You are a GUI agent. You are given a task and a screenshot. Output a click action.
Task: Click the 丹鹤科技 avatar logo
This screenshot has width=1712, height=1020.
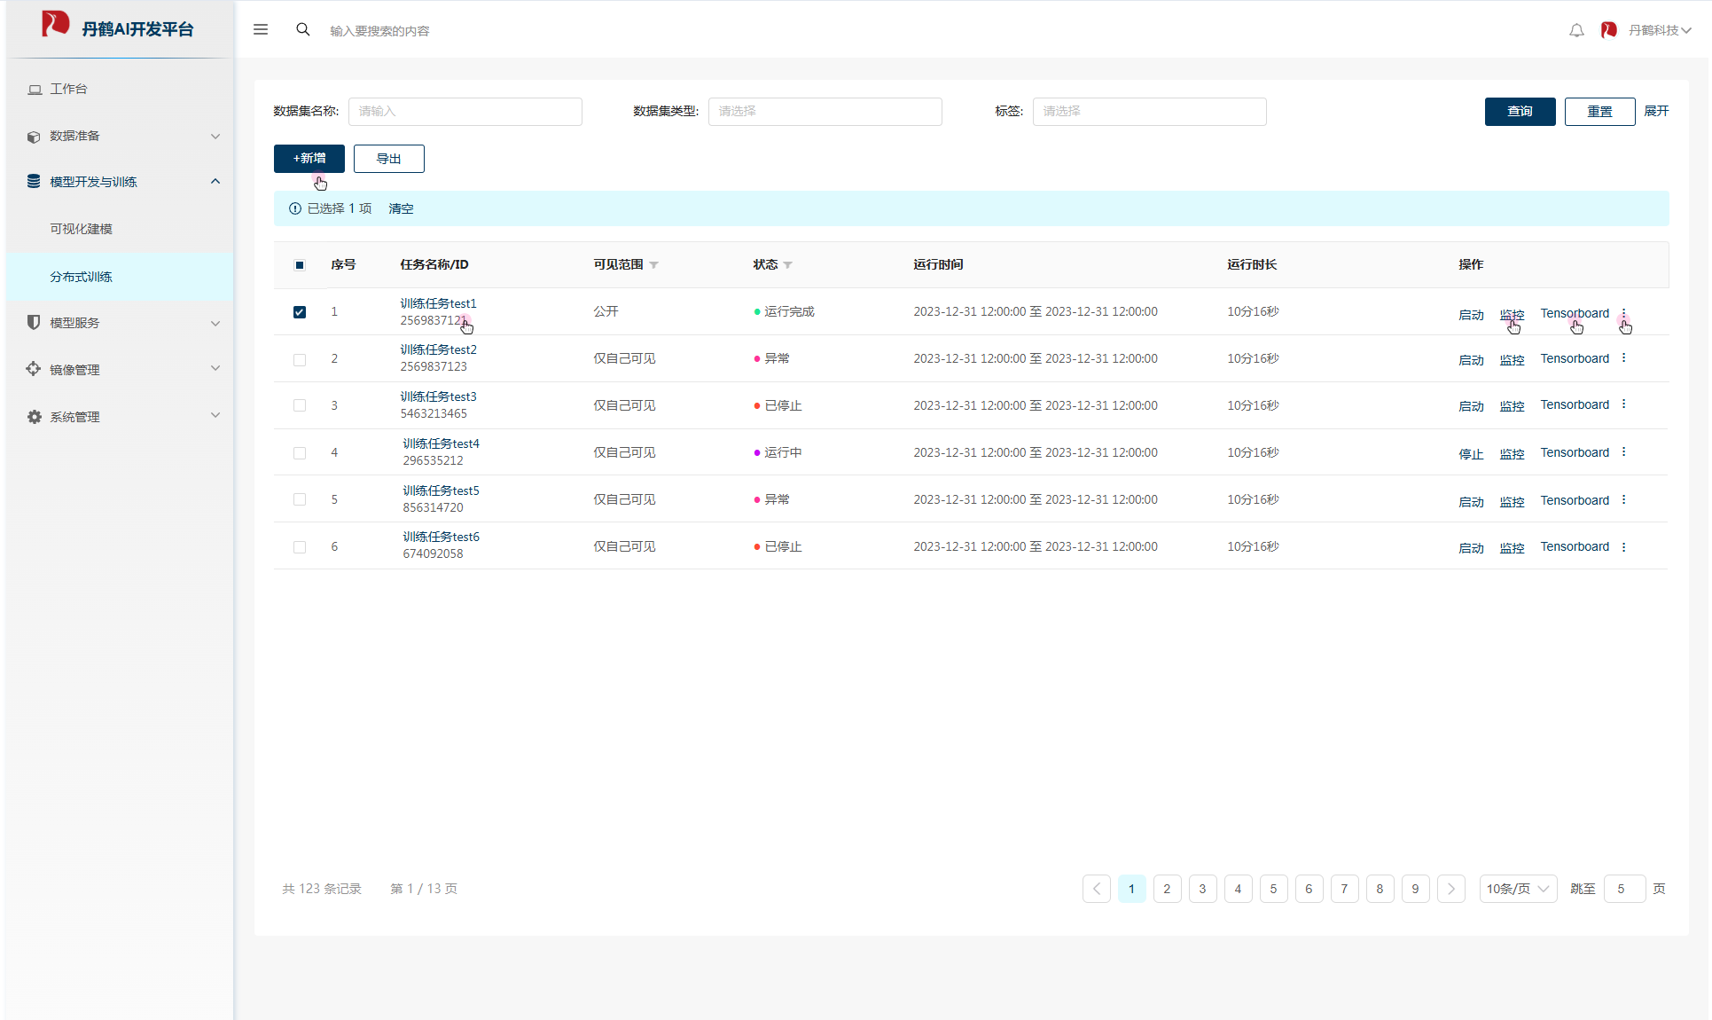(x=1608, y=30)
